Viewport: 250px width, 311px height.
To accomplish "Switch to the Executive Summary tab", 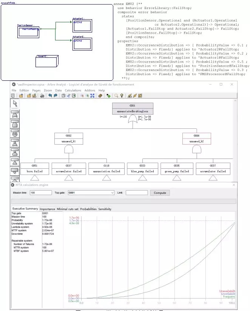I will click(25, 209).
